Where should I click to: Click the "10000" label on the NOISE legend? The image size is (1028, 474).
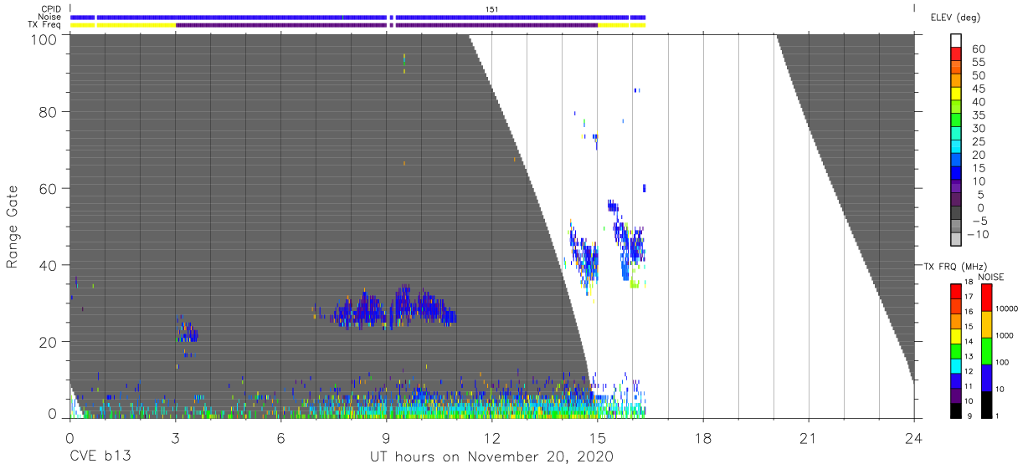[1008, 308]
